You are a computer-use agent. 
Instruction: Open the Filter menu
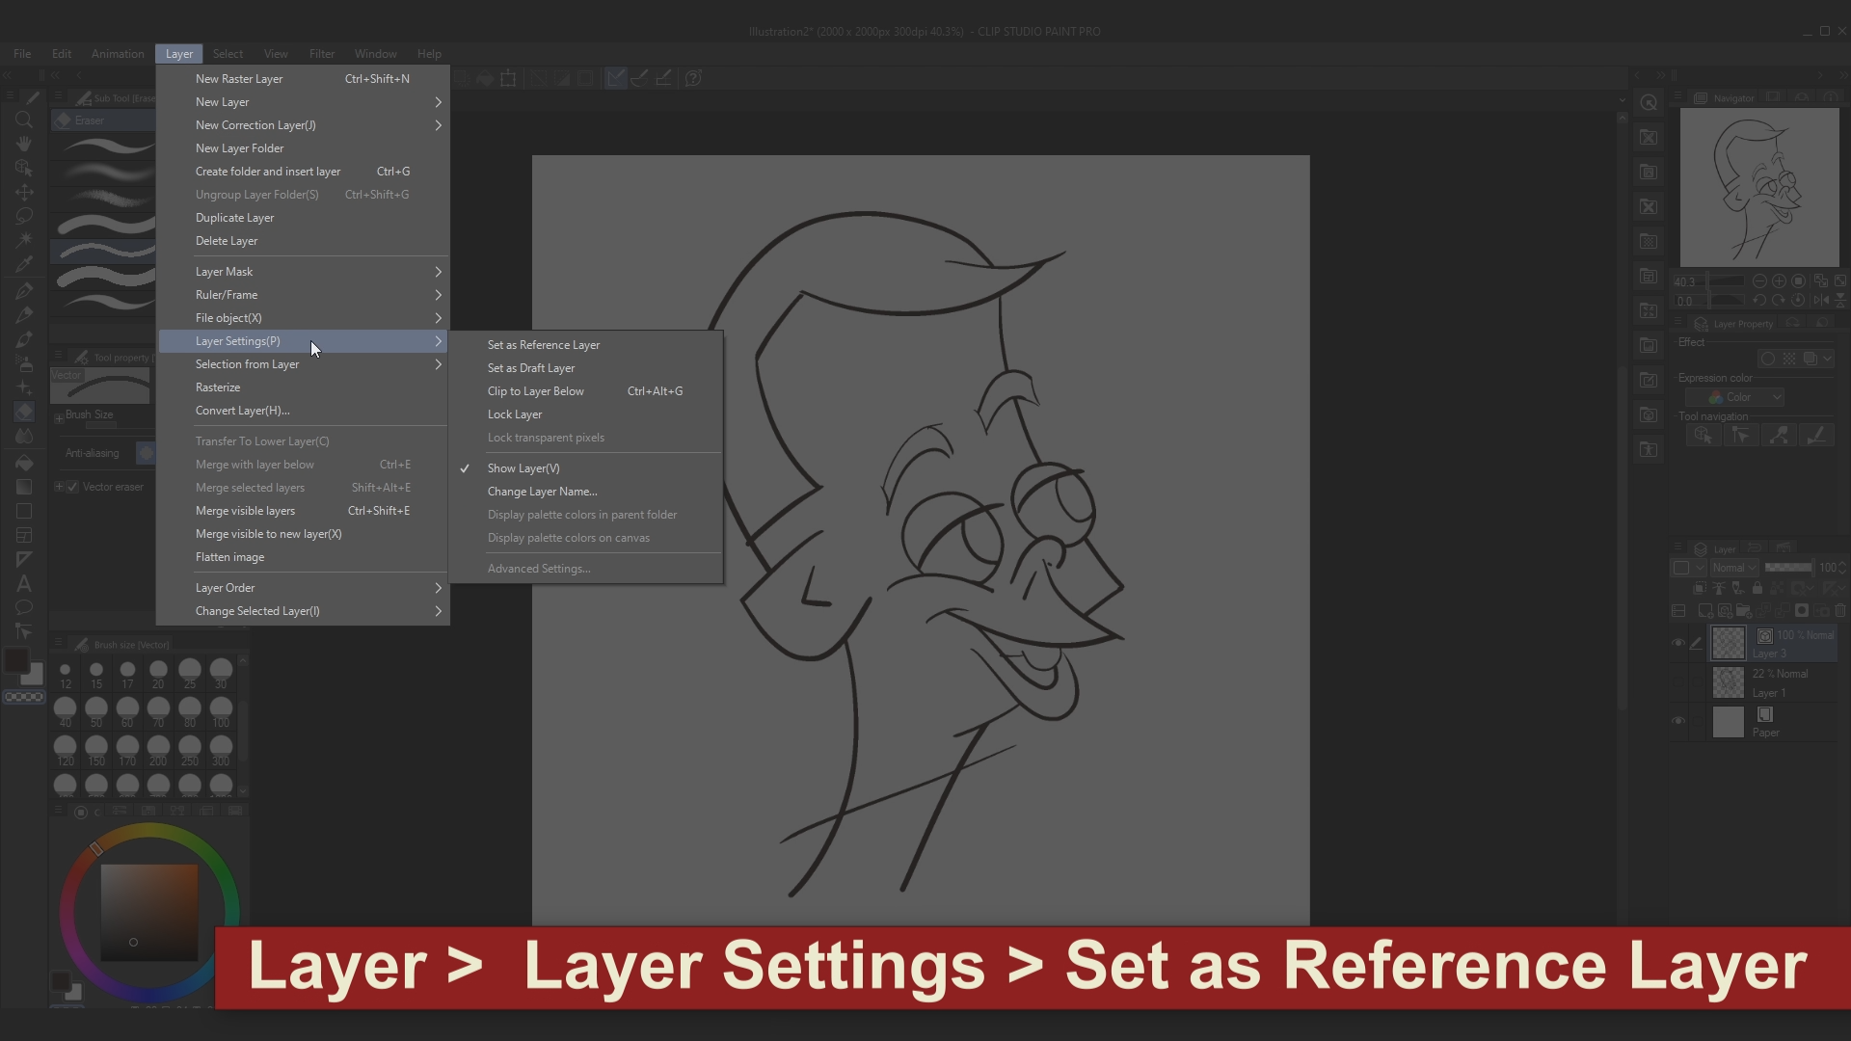click(322, 54)
